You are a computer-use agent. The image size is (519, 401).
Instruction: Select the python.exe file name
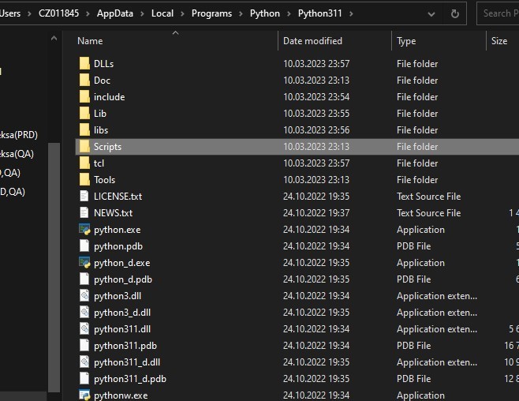[x=118, y=230]
